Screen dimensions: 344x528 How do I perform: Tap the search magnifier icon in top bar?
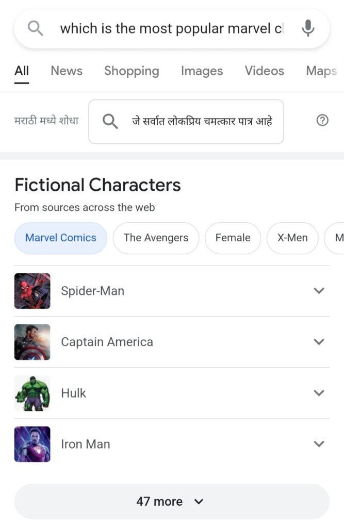coord(35,28)
